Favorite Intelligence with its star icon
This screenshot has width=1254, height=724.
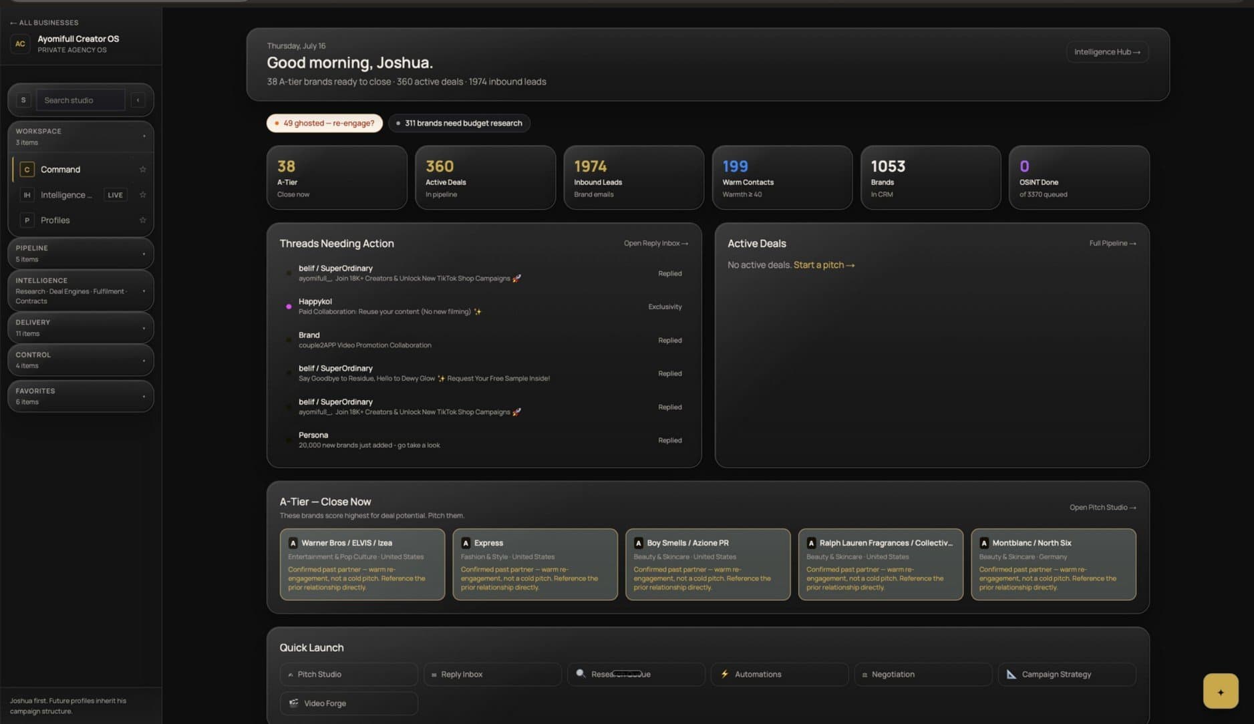click(142, 195)
